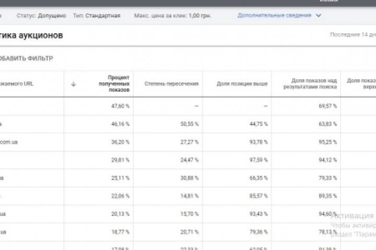Select the 89,35 % cell
This screenshot has width=376, height=250.
point(328,196)
